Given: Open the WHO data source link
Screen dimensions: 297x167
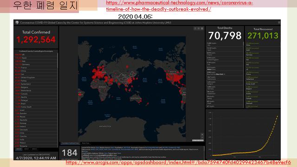Looking at the screenshot, I should point(93,149).
